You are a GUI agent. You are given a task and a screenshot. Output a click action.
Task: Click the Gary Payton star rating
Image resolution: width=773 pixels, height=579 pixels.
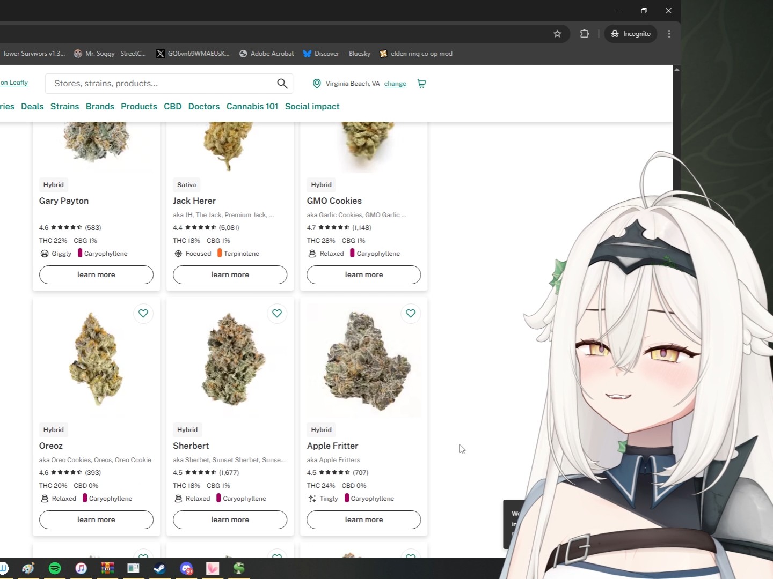[67, 228]
